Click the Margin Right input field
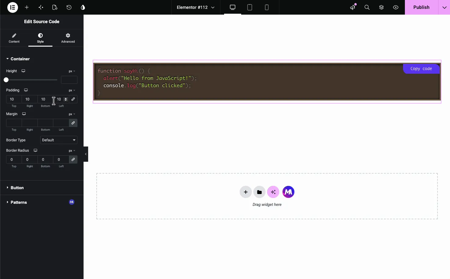This screenshot has height=279, width=450. 30,123
